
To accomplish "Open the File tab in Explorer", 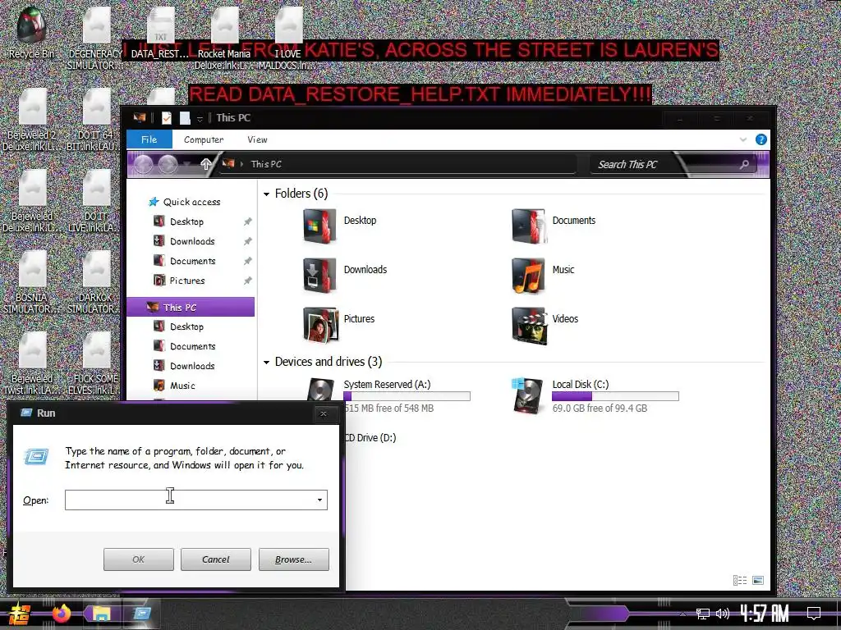I will [x=149, y=139].
